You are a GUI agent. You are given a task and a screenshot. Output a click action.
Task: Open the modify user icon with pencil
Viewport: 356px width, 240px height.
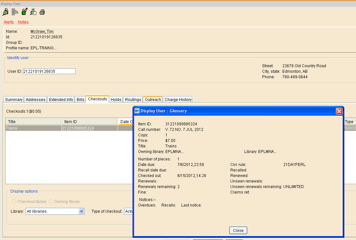click(x=24, y=12)
